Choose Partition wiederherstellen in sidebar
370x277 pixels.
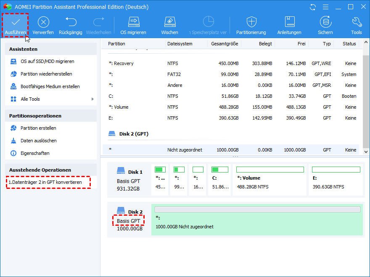[x=46, y=74]
